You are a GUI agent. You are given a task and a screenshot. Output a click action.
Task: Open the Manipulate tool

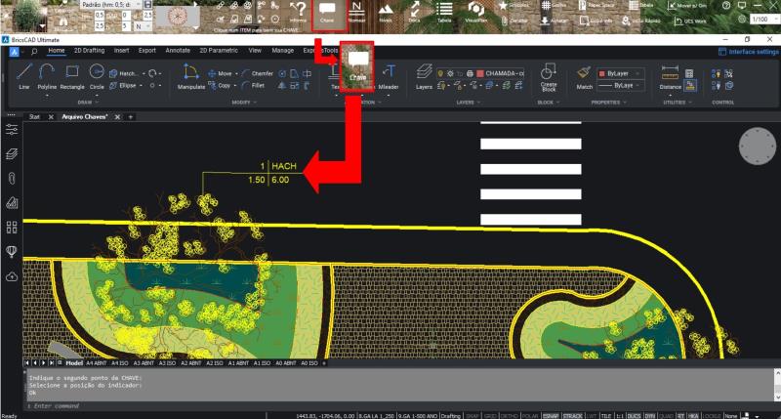[x=189, y=77]
